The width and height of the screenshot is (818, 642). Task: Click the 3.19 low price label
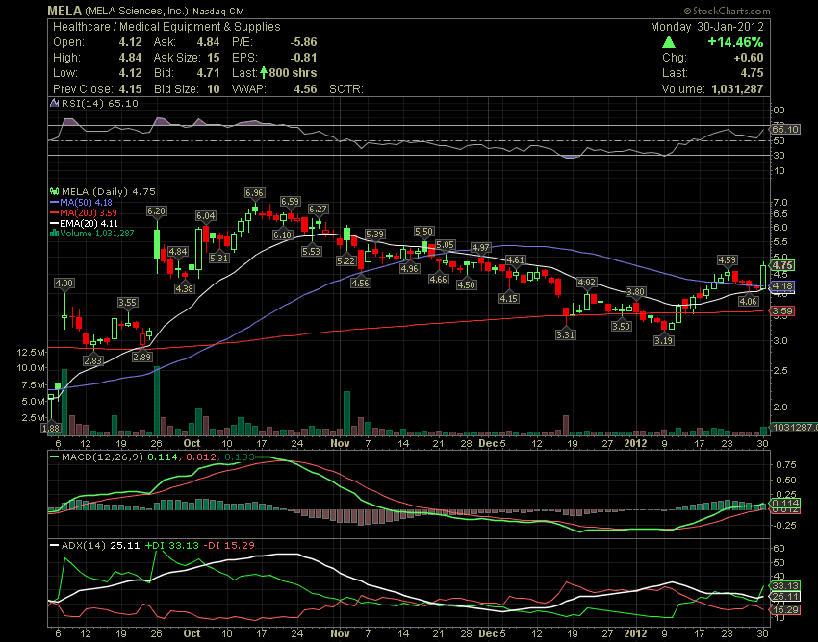coord(664,340)
